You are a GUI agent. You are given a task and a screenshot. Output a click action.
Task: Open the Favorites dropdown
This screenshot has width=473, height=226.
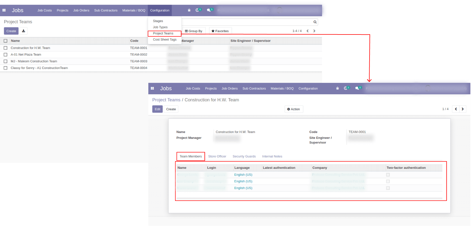pos(220,31)
